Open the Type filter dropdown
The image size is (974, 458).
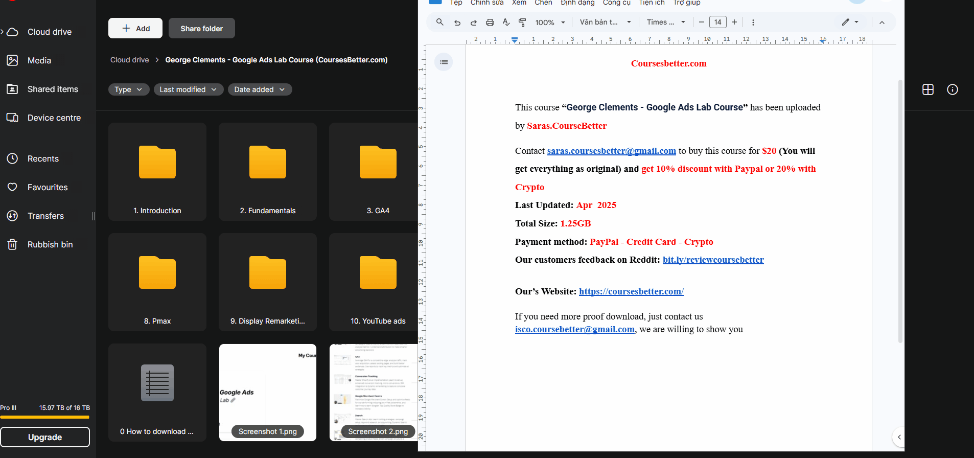pyautogui.click(x=129, y=89)
